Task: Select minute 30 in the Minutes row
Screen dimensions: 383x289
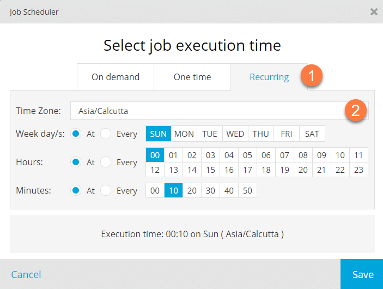Action: (210, 190)
